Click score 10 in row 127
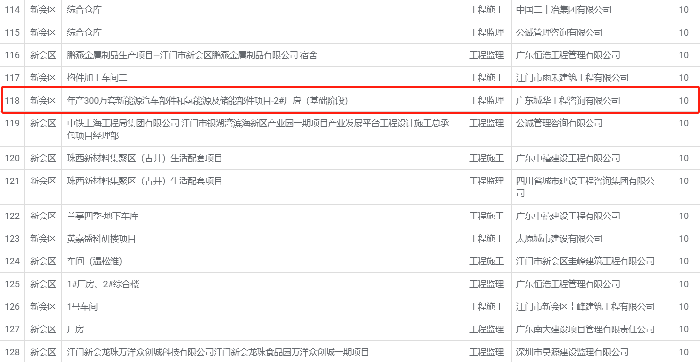 [683, 329]
